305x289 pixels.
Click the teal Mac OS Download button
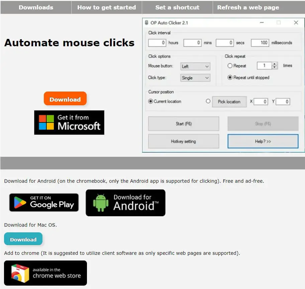point(23,239)
